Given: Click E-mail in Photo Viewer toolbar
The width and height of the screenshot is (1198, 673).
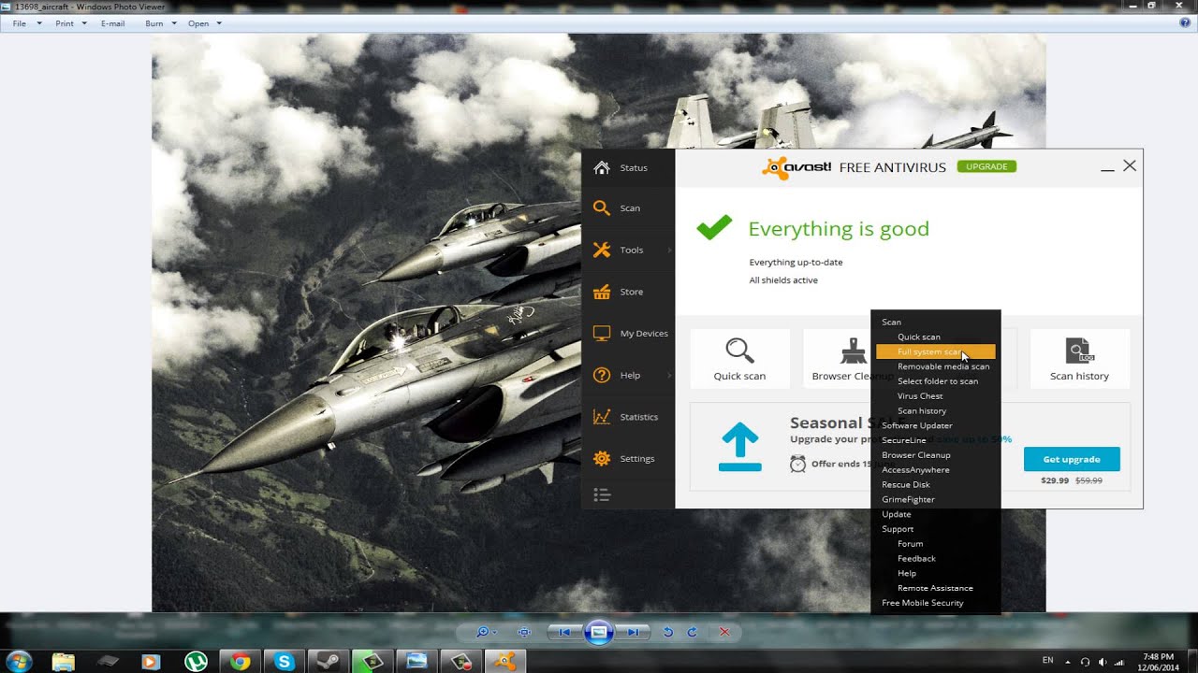Looking at the screenshot, I should [112, 23].
